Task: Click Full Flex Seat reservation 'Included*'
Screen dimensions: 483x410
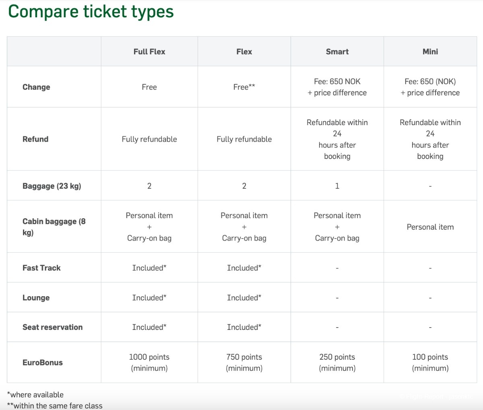Action: click(x=149, y=327)
